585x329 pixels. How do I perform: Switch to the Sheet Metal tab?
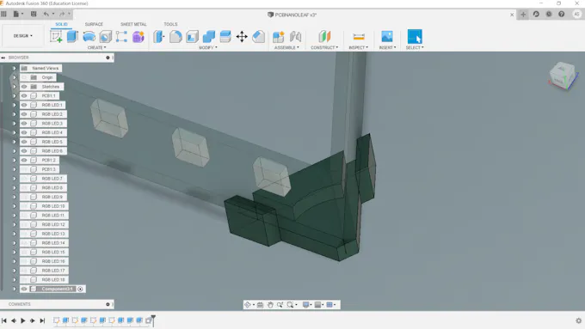click(133, 24)
